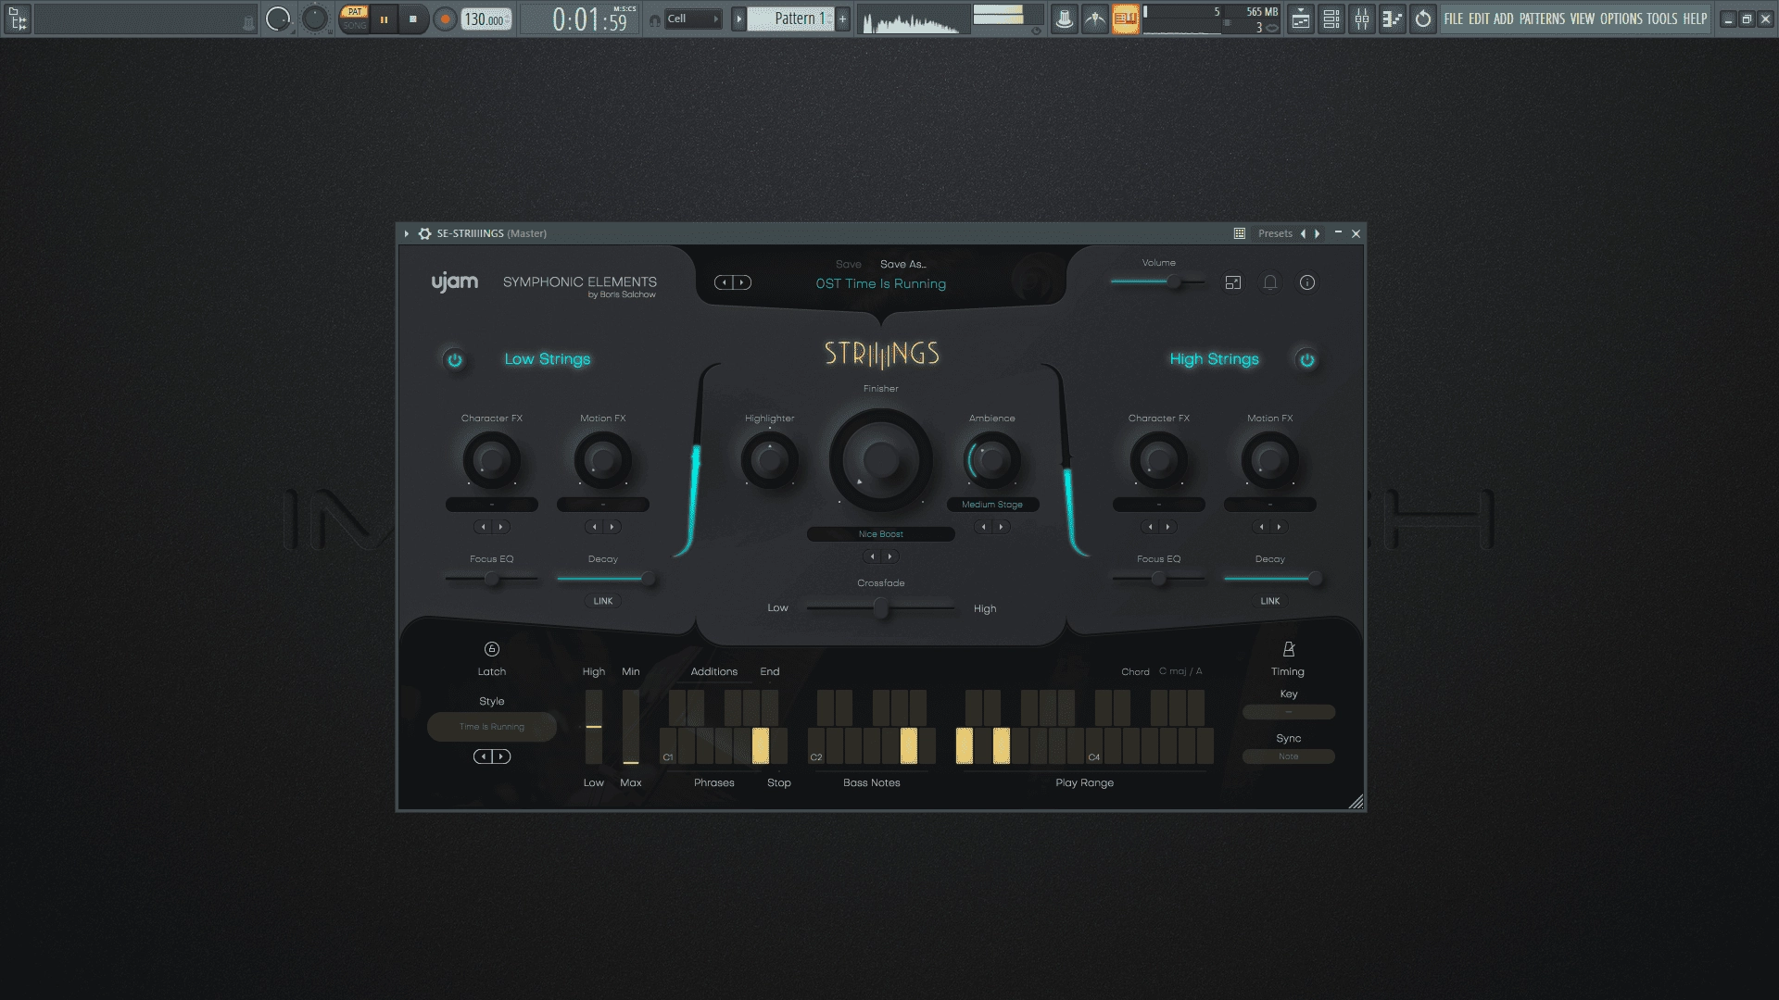Click the Low Strings Focus EQ slider handle
1779x1000 pixels.
492,579
